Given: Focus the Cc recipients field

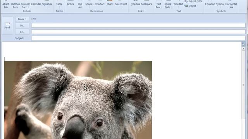Looking at the screenshot, I should (x=138, y=32).
